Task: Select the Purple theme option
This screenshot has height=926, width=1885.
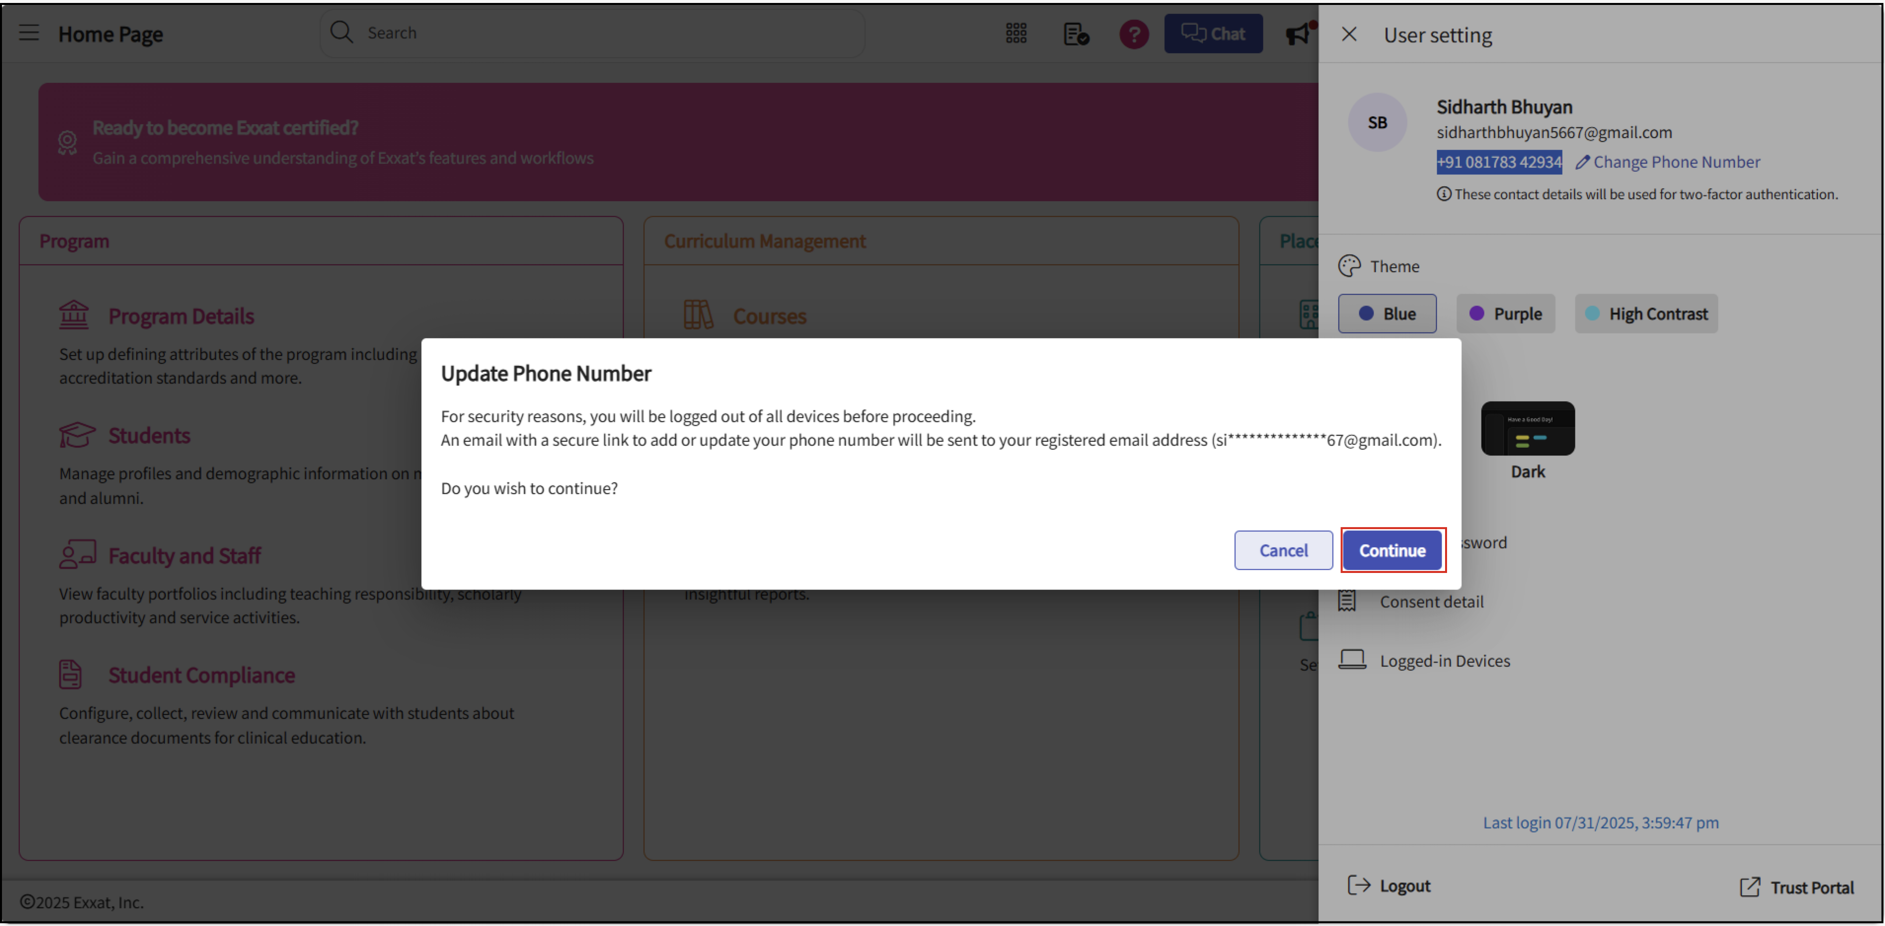Action: point(1505,313)
